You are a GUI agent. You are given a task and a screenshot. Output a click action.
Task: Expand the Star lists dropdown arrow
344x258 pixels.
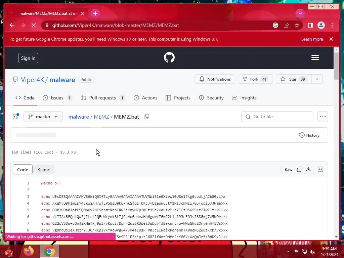pyautogui.click(x=317, y=79)
